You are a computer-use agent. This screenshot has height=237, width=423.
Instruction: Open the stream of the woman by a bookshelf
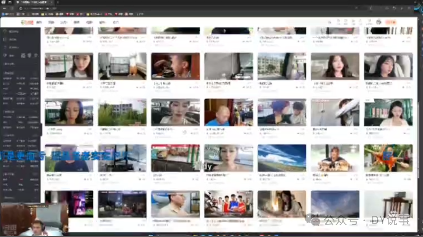388,112
